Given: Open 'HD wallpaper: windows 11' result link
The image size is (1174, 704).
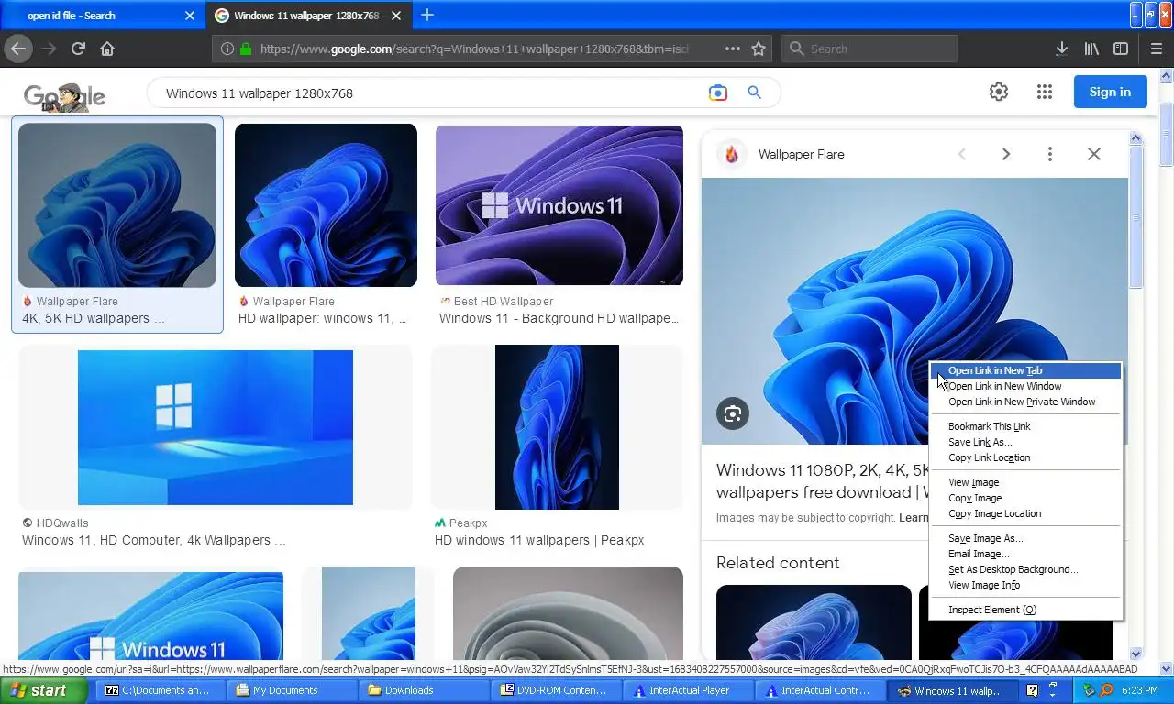Looking at the screenshot, I should tap(322, 318).
